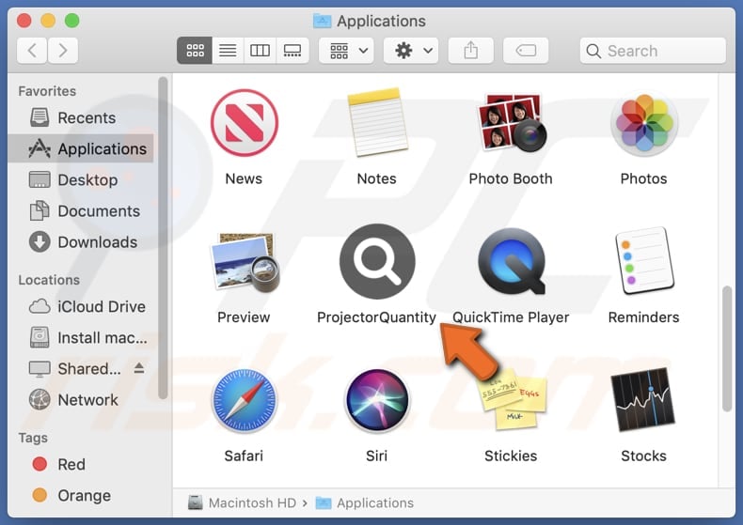Click Macintosh HD in the path bar
The height and width of the screenshot is (525, 743).
coord(242,502)
